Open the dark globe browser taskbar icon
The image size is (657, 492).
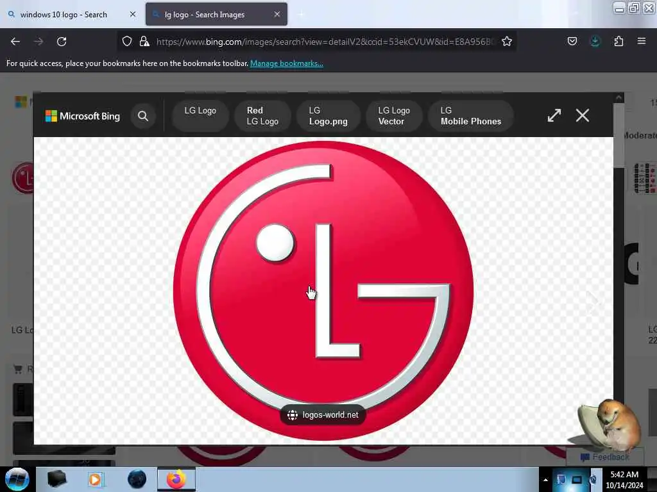[x=137, y=479]
